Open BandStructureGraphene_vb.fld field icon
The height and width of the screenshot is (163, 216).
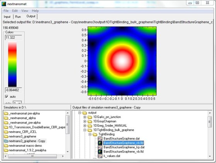(100, 151)
